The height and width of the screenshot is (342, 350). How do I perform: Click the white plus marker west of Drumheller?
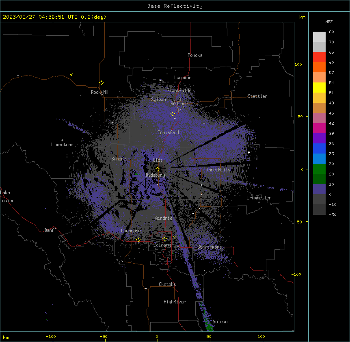248,152
